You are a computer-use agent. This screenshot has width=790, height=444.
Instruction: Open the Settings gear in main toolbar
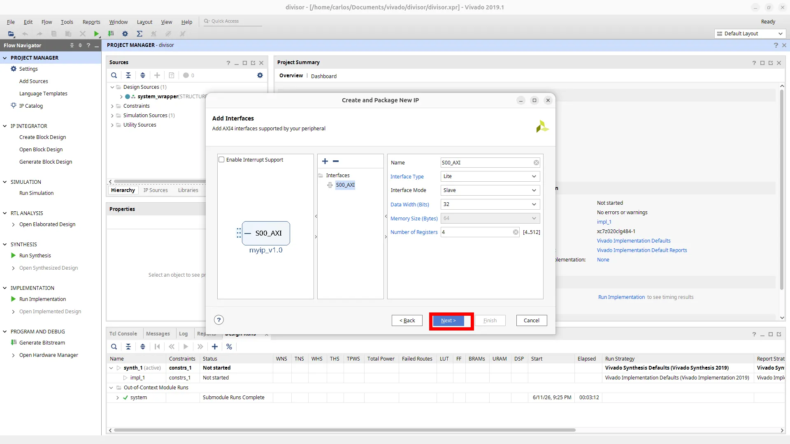(x=125, y=34)
